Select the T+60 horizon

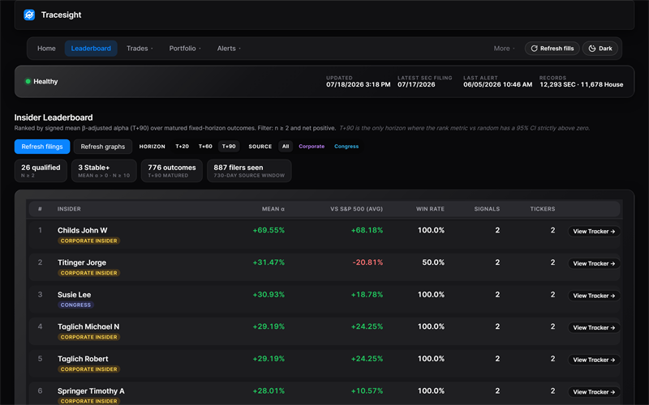(x=205, y=147)
